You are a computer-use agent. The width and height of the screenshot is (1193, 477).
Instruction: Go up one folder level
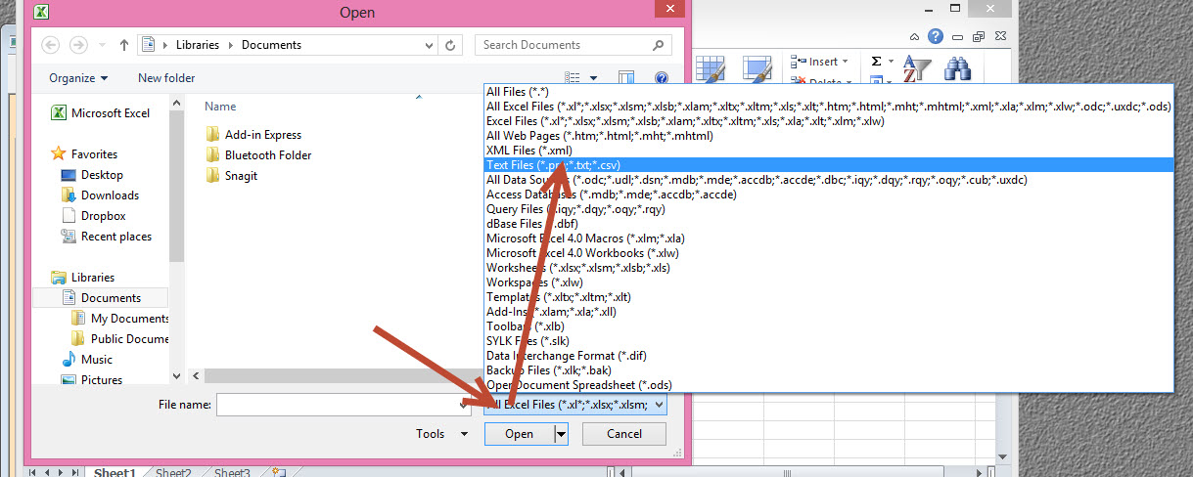coord(124,45)
